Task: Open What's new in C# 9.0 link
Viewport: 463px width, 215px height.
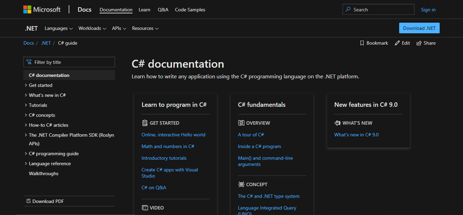Action: point(356,135)
